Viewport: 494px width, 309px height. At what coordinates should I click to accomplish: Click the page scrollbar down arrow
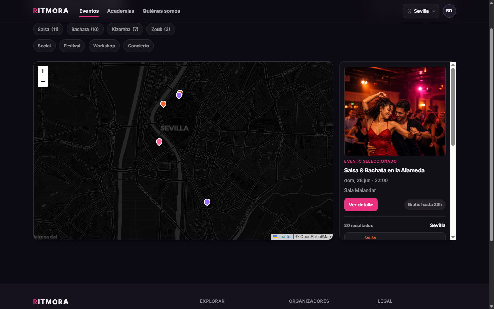(491, 306)
